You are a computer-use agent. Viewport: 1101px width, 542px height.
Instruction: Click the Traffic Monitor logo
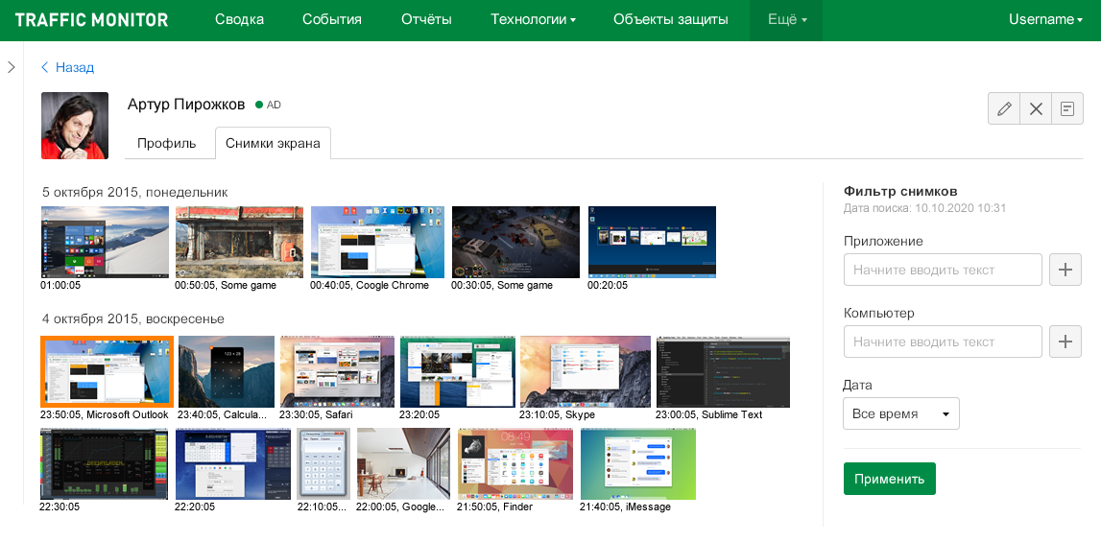tap(91, 20)
